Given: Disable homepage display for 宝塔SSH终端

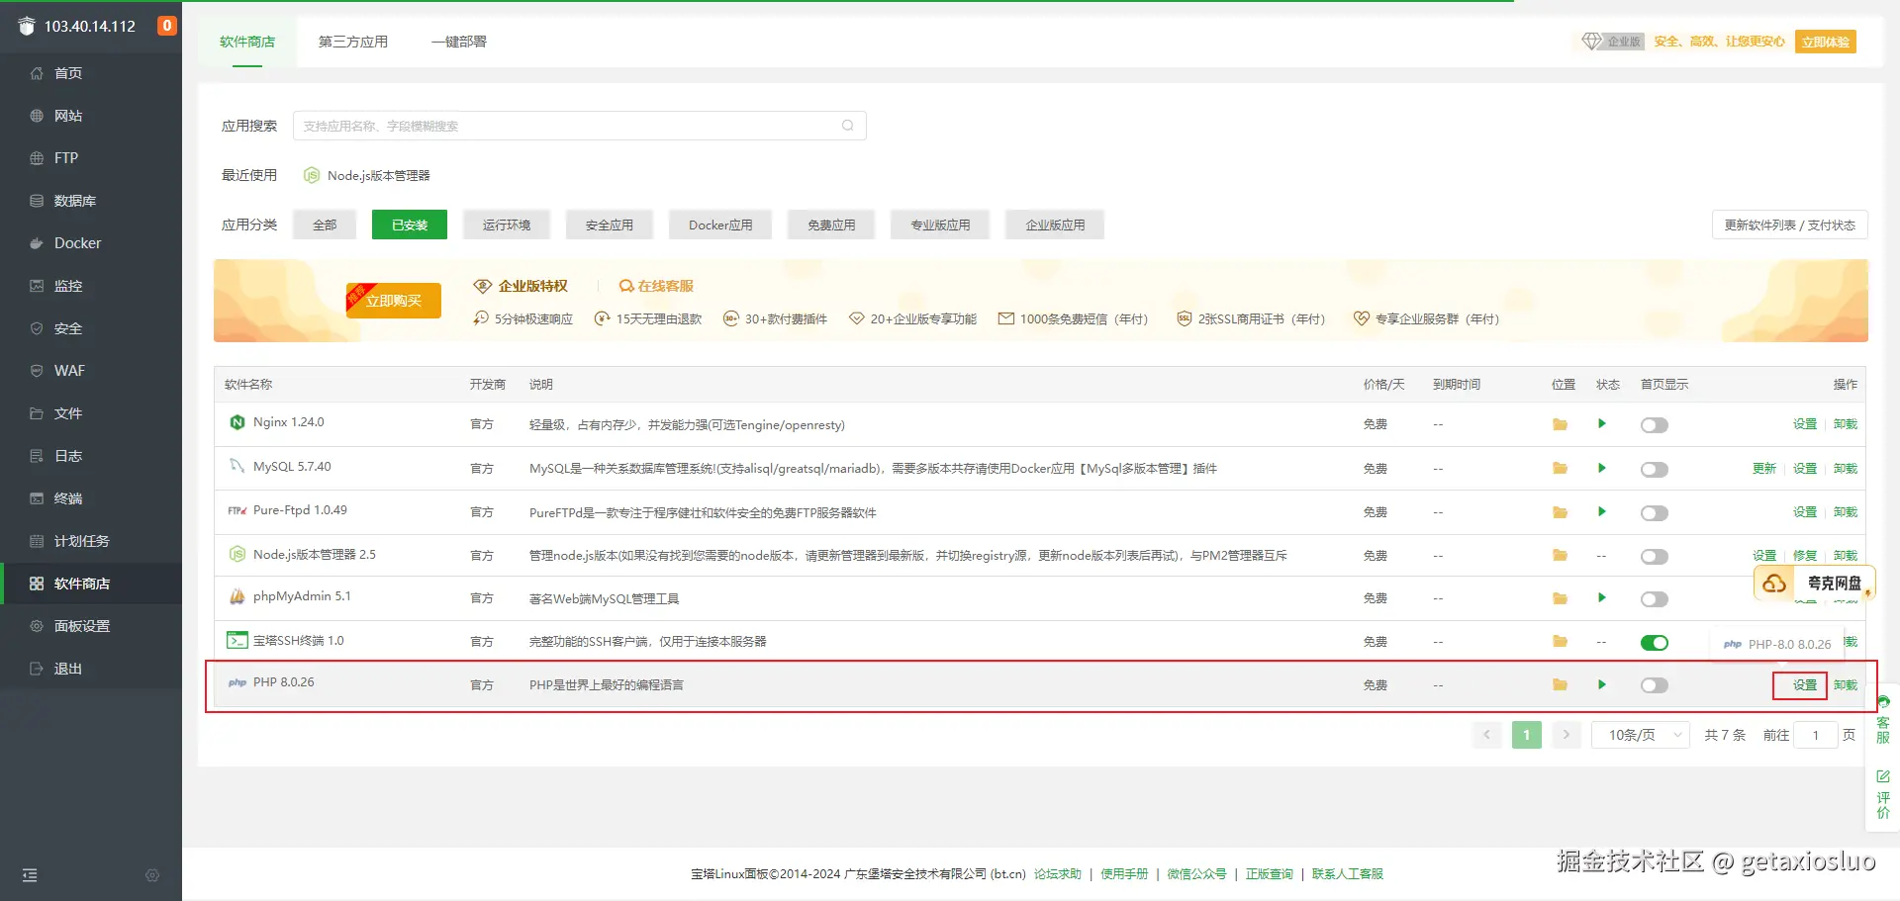Looking at the screenshot, I should click(x=1654, y=643).
